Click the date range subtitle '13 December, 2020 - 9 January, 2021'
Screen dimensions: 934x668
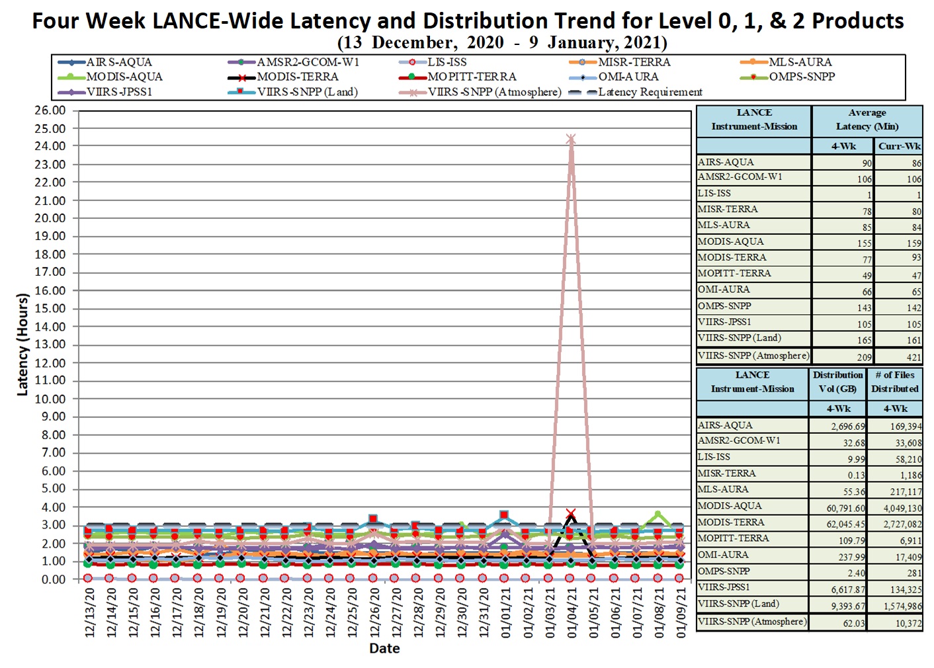502,43
